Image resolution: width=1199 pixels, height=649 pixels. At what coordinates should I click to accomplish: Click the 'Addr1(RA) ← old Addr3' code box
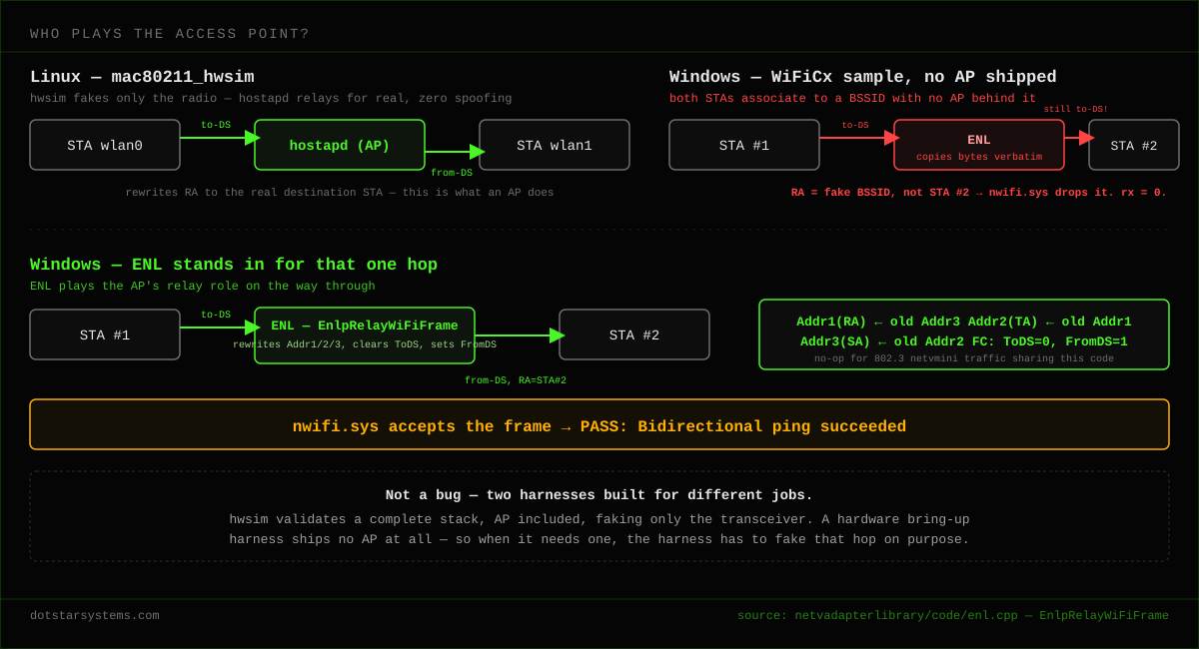pyautogui.click(x=964, y=334)
